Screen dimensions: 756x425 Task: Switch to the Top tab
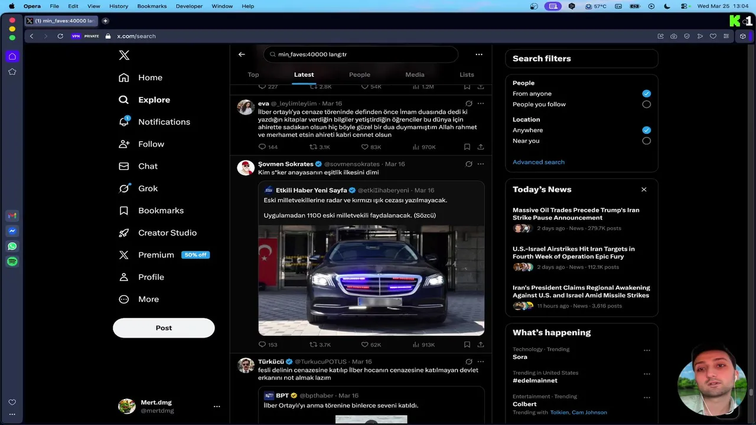pyautogui.click(x=253, y=74)
